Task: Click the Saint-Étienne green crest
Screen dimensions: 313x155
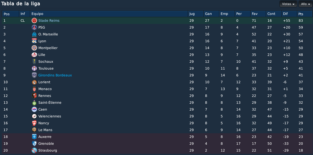Action: (x=34, y=103)
